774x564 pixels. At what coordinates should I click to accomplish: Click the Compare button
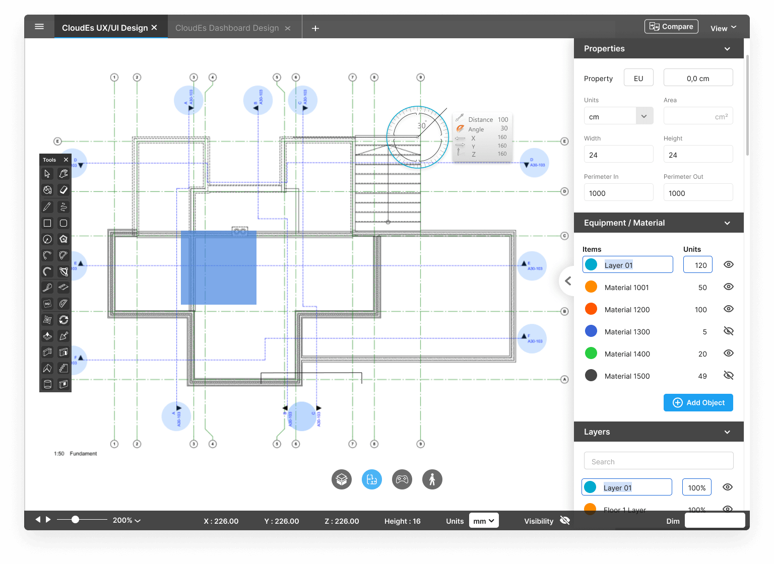click(671, 27)
